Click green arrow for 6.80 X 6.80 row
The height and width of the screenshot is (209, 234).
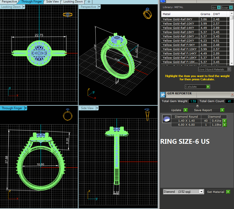tap(224, 125)
